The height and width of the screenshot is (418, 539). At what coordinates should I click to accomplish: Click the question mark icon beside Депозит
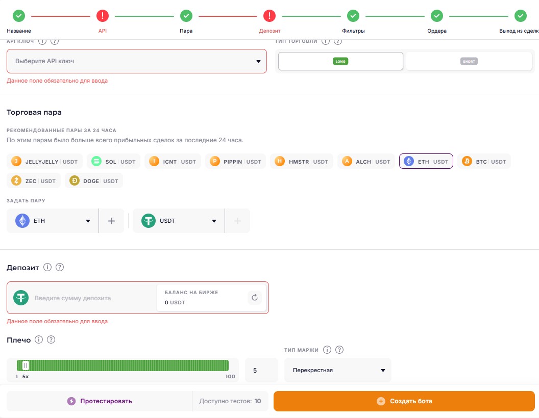pos(60,267)
